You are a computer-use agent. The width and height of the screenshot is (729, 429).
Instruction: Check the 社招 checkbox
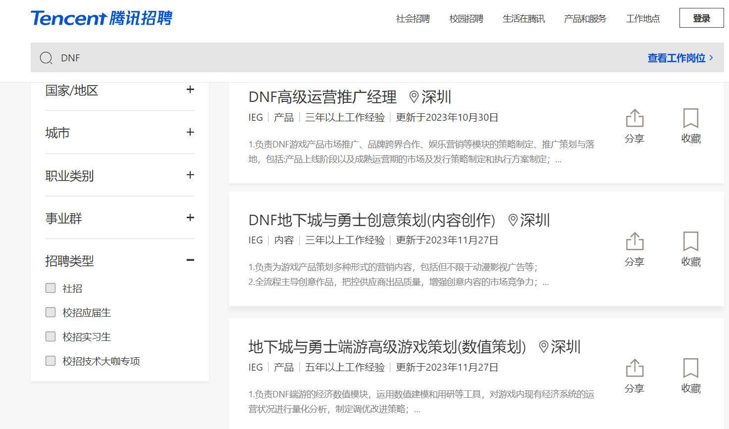51,288
